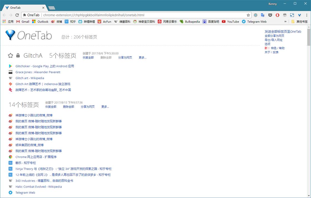Screen dimensions: 311x198
Task: Open Glitch art - Wikipedia link
Action: pos(30,78)
